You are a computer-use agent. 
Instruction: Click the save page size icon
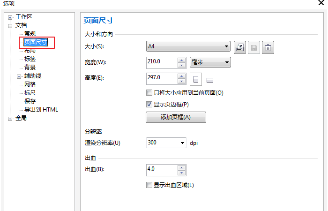(x=253, y=47)
